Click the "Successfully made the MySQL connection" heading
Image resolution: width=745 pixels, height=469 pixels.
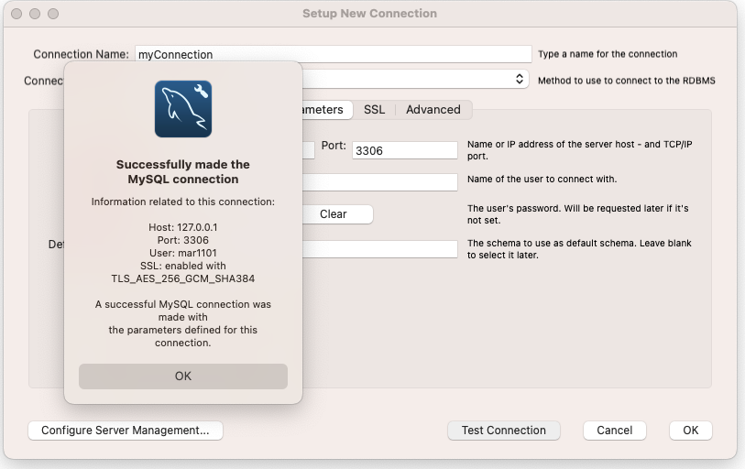pos(183,171)
